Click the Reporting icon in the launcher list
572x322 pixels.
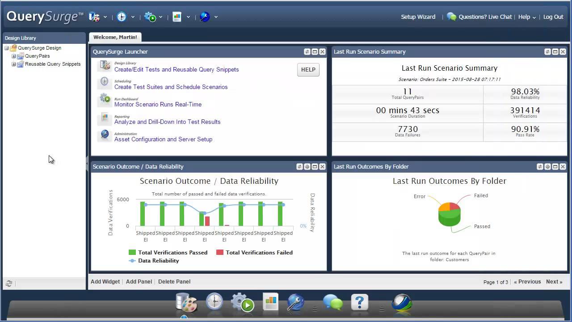tap(105, 118)
